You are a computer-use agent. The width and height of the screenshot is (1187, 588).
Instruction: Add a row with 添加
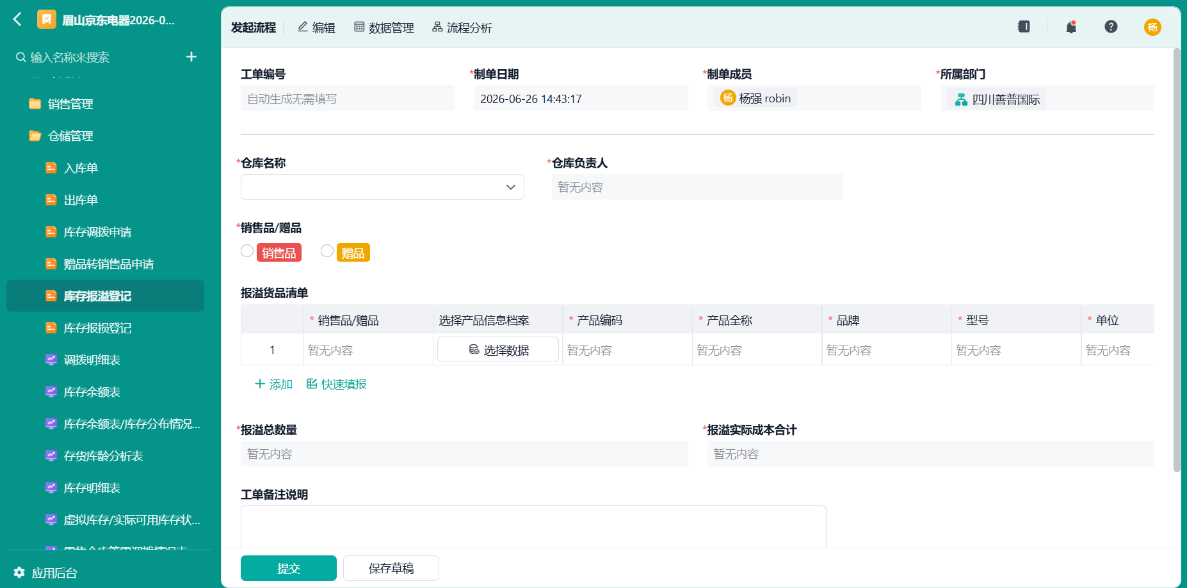(x=273, y=384)
